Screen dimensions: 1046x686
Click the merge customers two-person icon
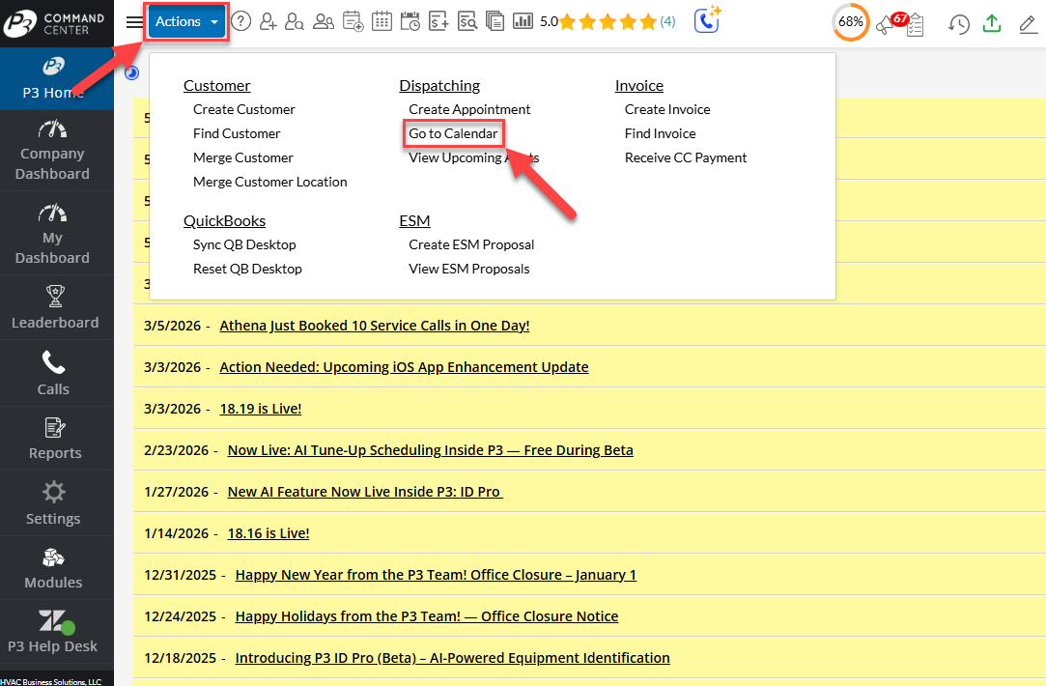(324, 22)
